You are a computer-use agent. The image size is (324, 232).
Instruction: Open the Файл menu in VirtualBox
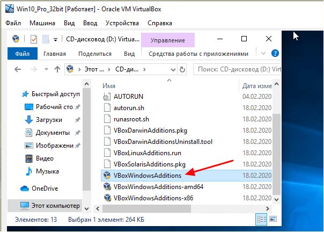(13, 23)
